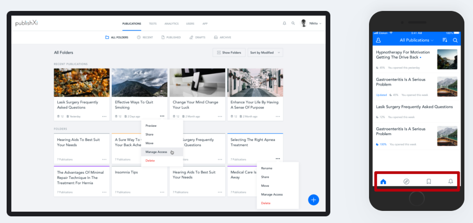Screen dimensions: 473x223
Task: Choose Move in the menu containing Rename
Action: coord(278,186)
